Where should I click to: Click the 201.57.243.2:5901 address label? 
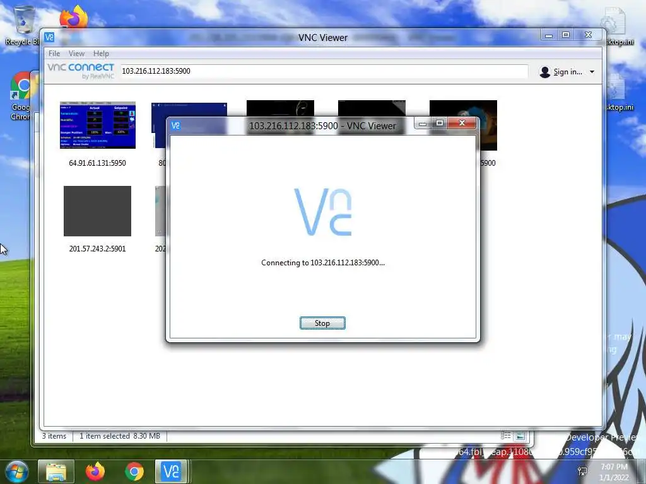[97, 248]
